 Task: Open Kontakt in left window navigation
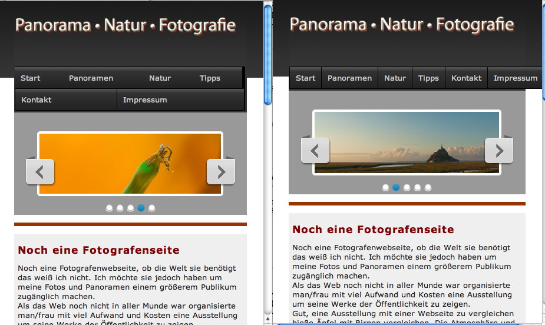[37, 100]
